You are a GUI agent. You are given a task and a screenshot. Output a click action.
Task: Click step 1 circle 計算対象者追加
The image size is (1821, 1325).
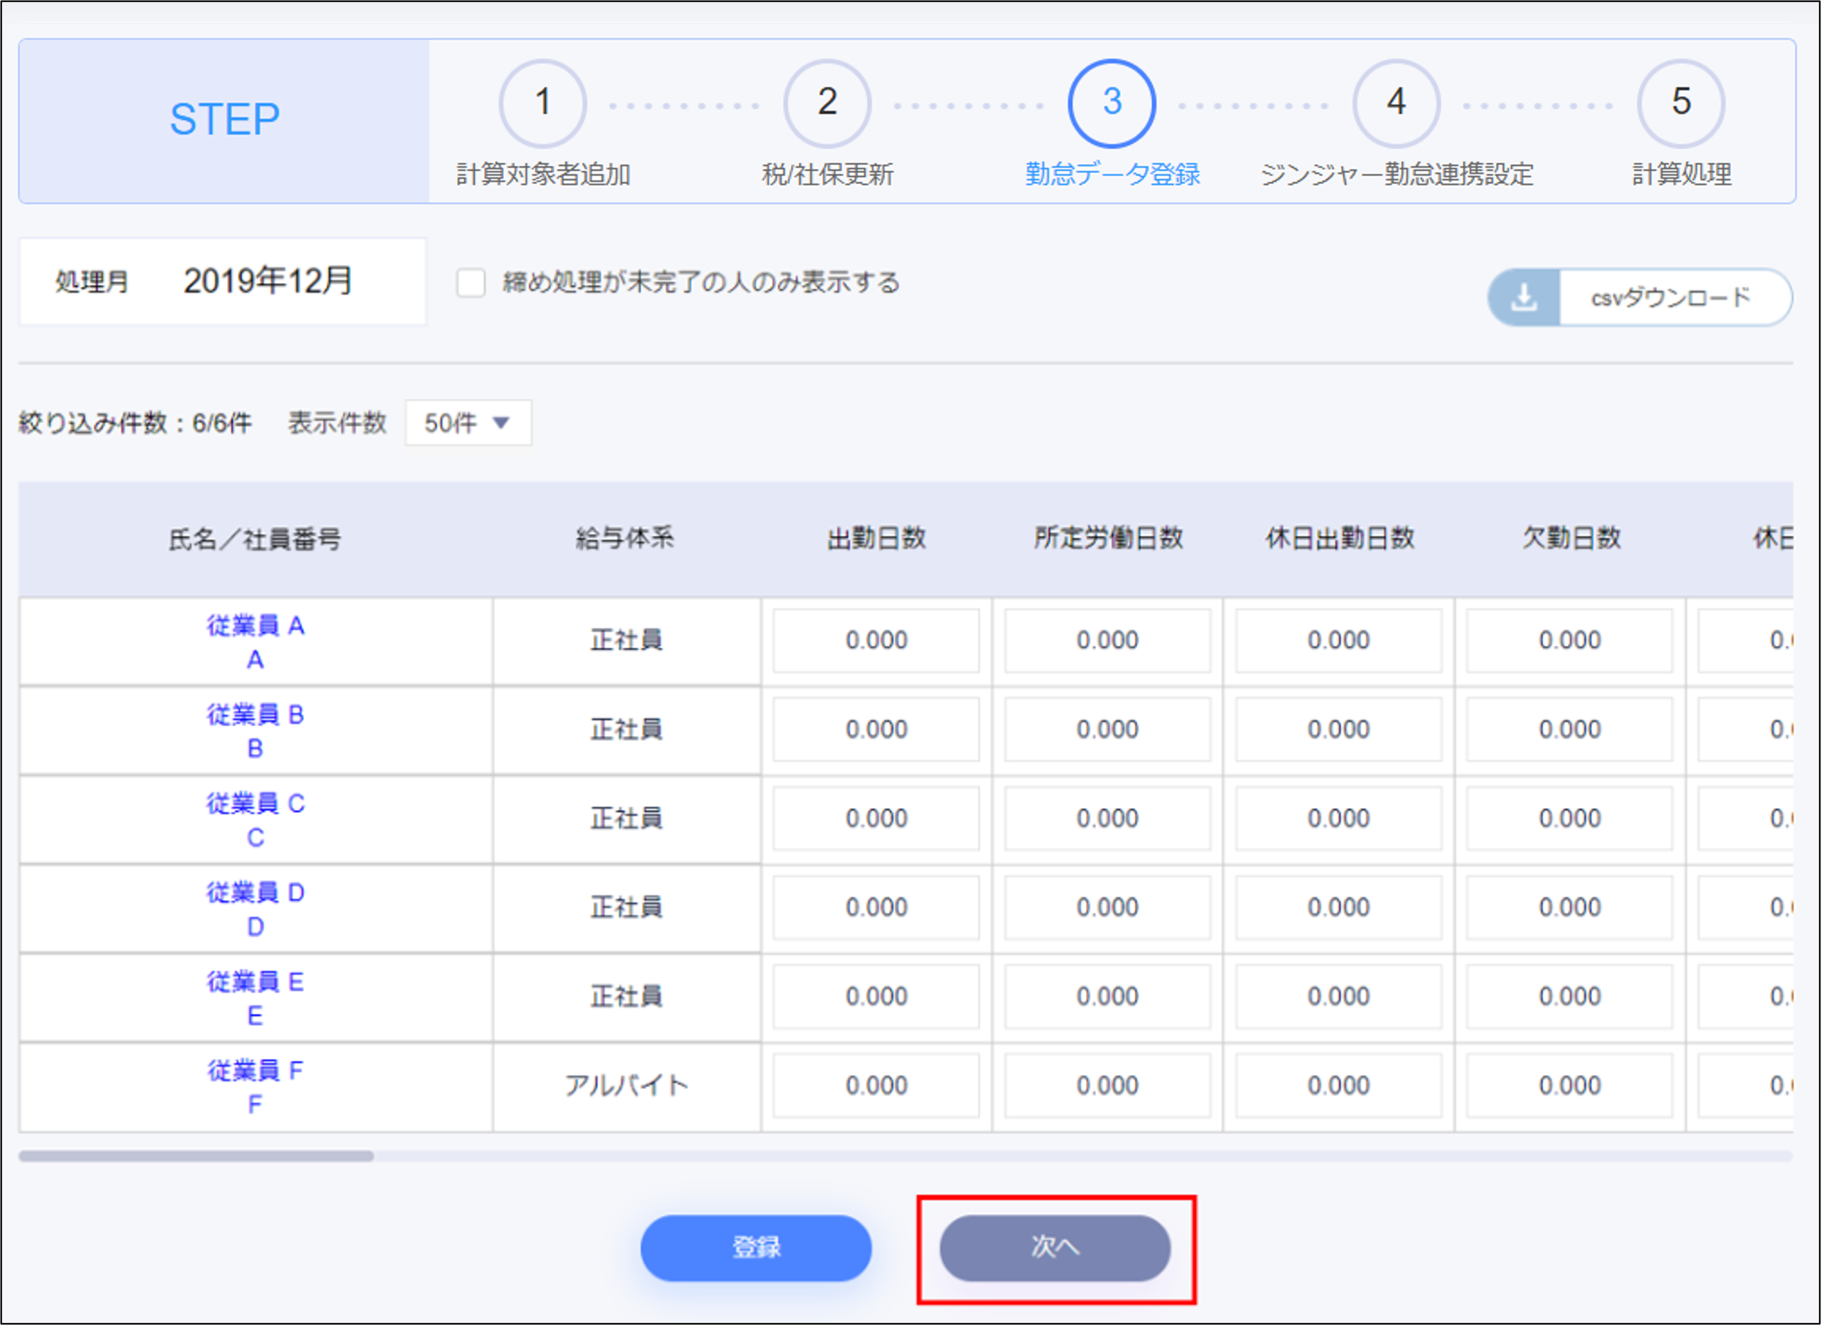(x=543, y=103)
